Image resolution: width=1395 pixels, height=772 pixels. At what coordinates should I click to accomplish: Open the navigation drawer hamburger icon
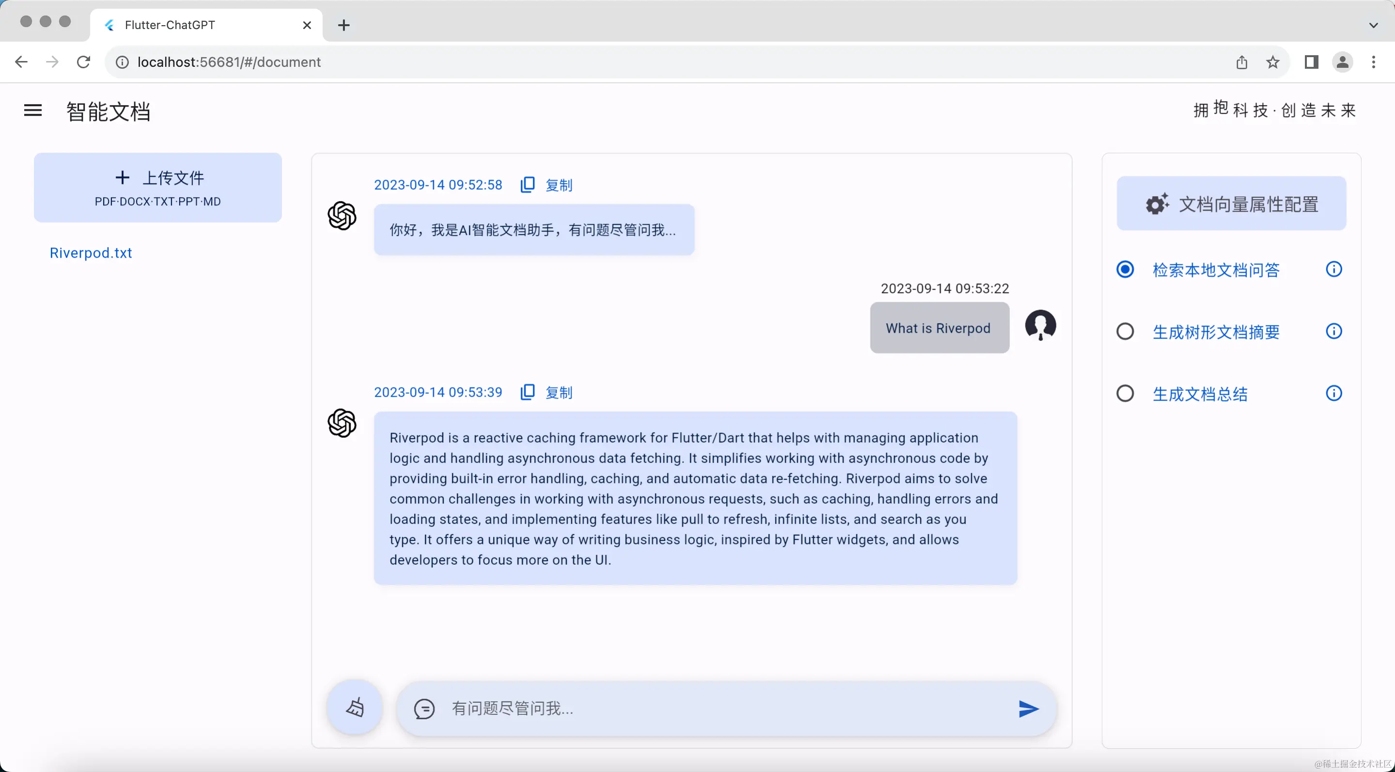pyautogui.click(x=32, y=110)
